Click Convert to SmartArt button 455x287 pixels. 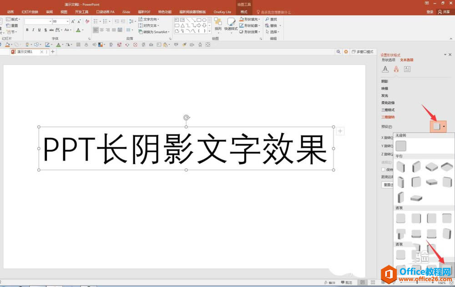(x=154, y=32)
